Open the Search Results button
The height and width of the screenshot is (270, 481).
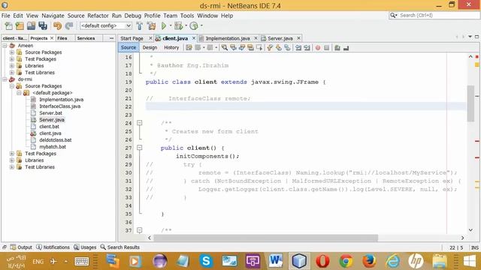click(x=120, y=247)
